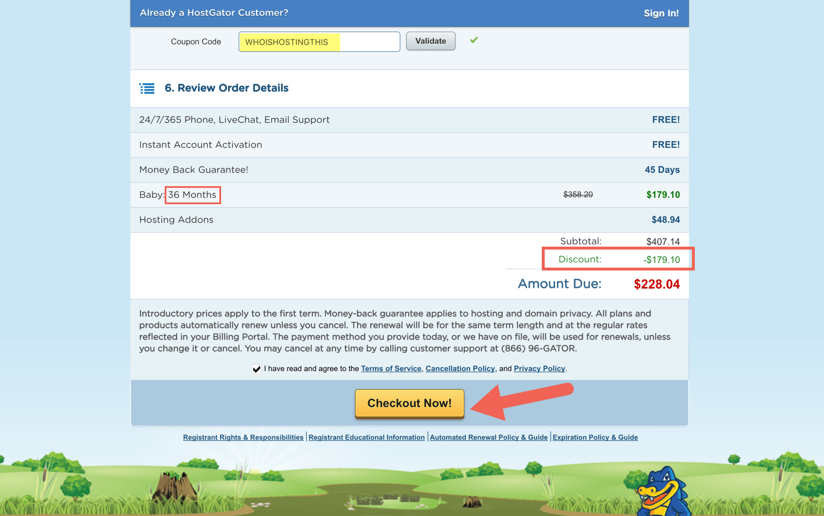Open Registrant Educational Information link

367,437
